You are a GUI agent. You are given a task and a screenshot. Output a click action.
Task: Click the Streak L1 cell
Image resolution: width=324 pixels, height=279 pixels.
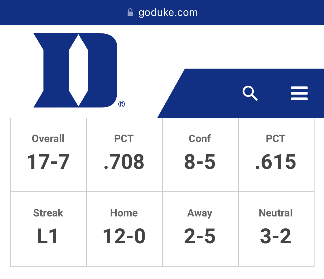(x=49, y=229)
